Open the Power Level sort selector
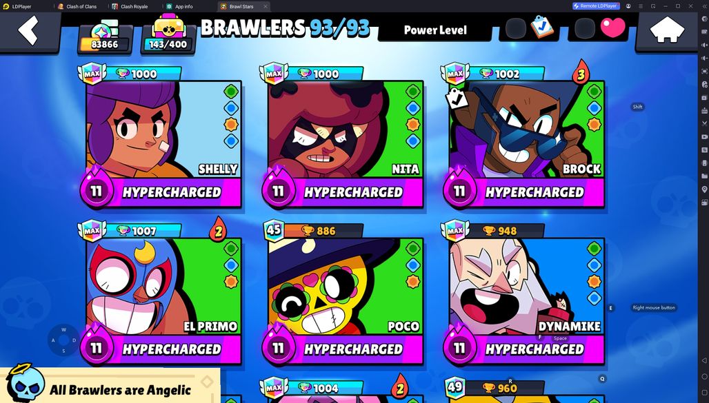709x403 pixels. [x=435, y=30]
